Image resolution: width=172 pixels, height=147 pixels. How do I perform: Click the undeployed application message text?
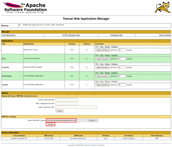click(x=42, y=25)
